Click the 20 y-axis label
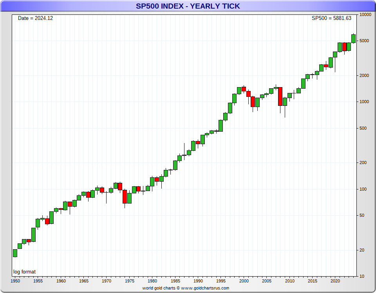This screenshot has height=293, width=376. click(362, 250)
